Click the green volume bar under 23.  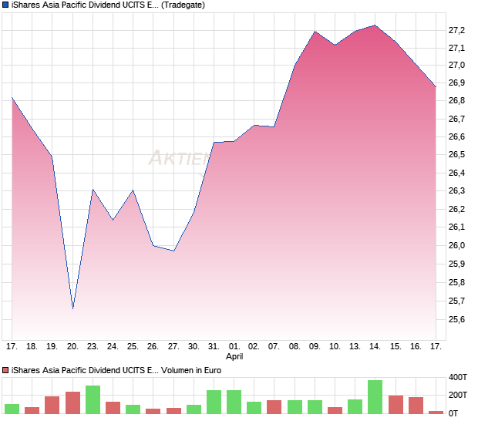[93, 399]
